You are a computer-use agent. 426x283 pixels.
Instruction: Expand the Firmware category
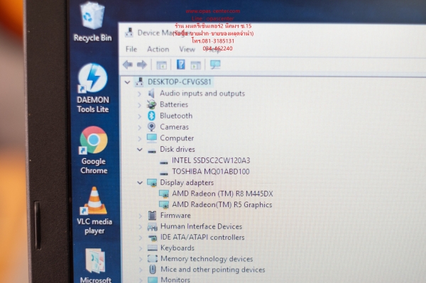[x=140, y=216]
